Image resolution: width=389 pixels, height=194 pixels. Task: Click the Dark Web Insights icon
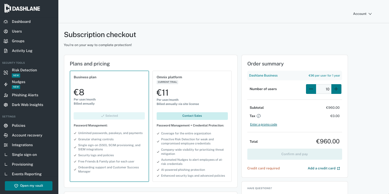click(x=6, y=105)
